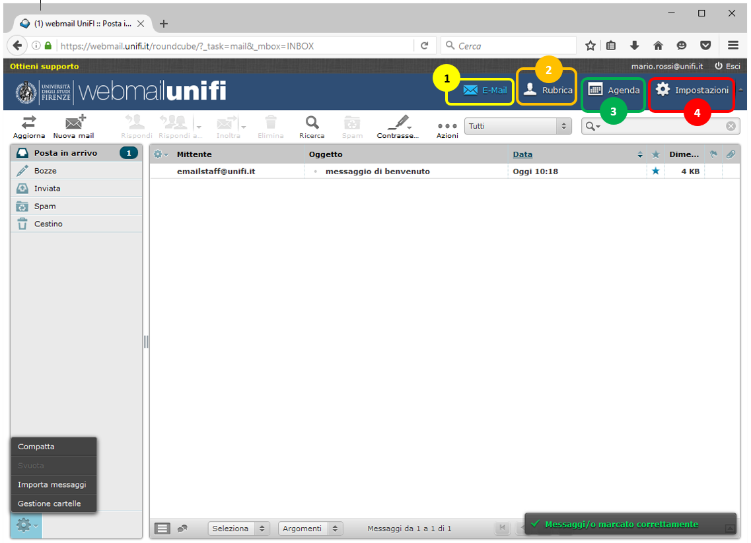The height and width of the screenshot is (543, 751).
Task: Open the Ricerca magnifier tool
Action: (x=312, y=123)
